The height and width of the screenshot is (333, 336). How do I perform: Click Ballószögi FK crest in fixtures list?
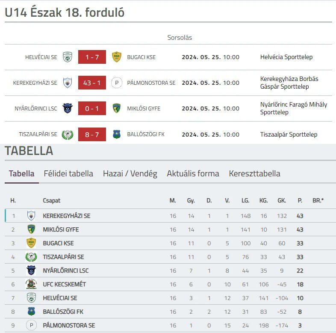coord(116,134)
